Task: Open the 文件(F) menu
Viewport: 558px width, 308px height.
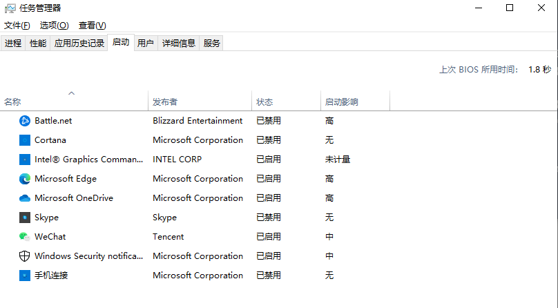Action: [17, 26]
